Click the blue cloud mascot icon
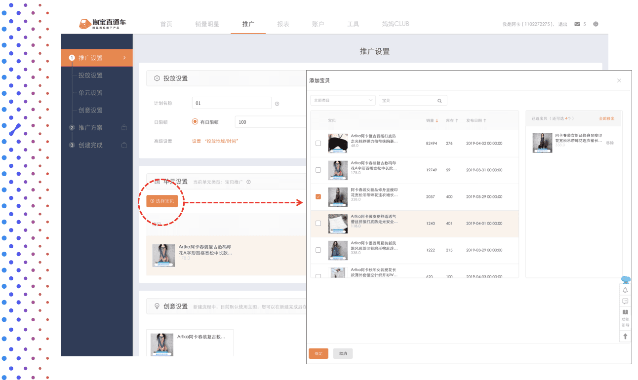 626,279
